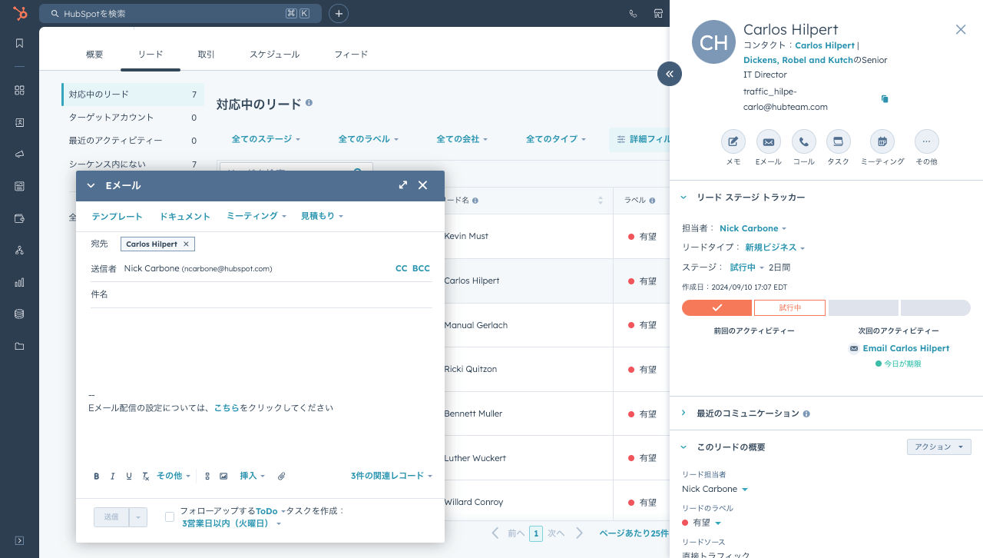Open marketing megaphone icon in sidebar
Image resolution: width=983 pixels, height=558 pixels.
point(20,154)
